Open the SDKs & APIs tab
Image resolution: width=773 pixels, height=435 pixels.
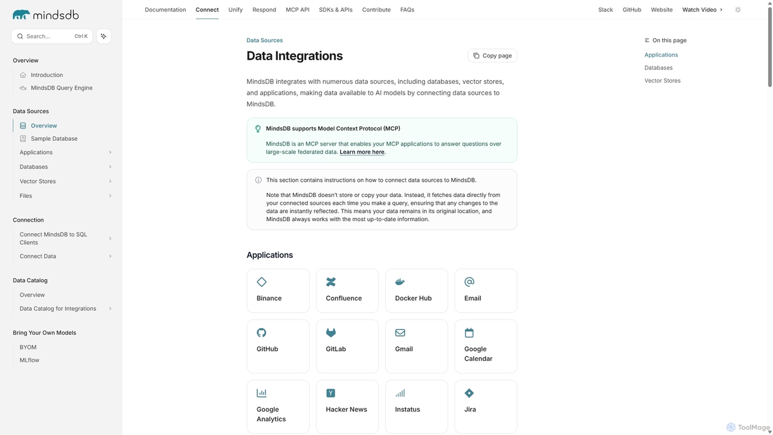click(x=336, y=10)
